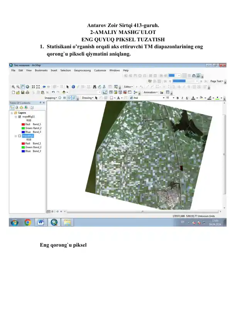Viewport: 230px width, 325px height.
Task: Open the Animation dropdown menu
Action: tap(151, 92)
